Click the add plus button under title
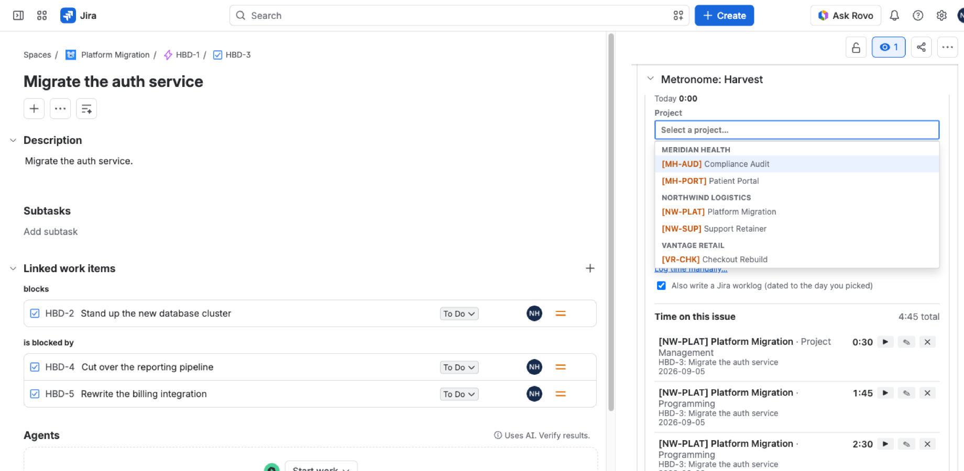 tap(34, 109)
